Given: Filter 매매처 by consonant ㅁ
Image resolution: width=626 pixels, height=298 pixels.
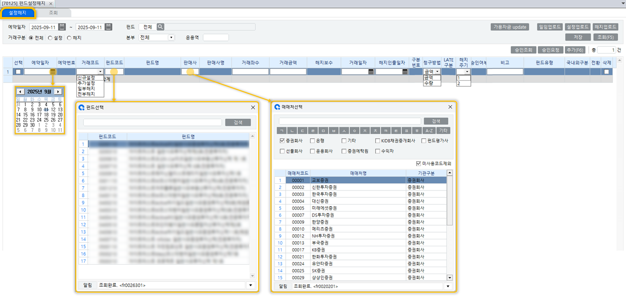Looking at the screenshot, I should point(324,130).
